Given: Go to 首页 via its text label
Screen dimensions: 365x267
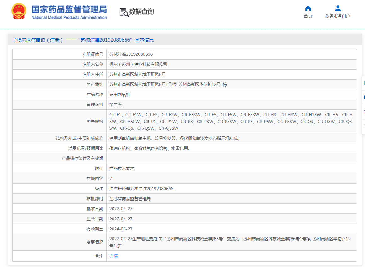Looking at the screenshot, I should (308, 16).
